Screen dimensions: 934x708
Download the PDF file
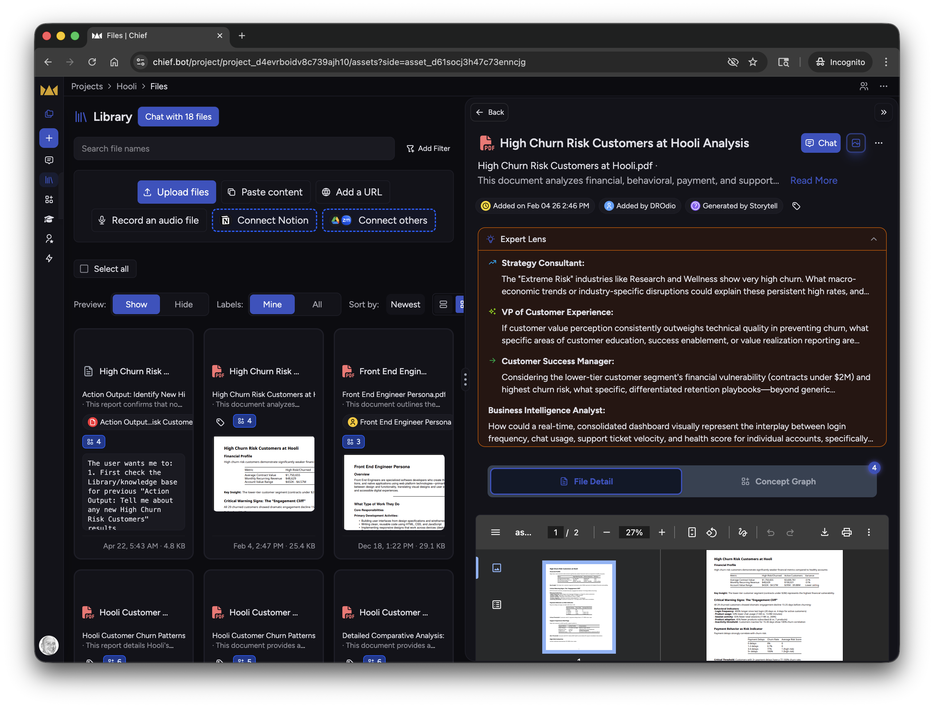[x=824, y=532]
